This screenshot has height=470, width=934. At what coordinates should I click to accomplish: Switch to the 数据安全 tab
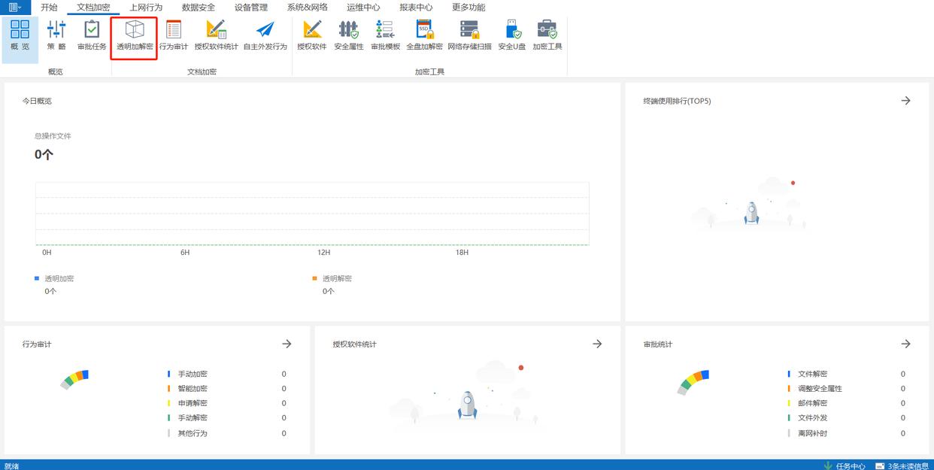198,8
